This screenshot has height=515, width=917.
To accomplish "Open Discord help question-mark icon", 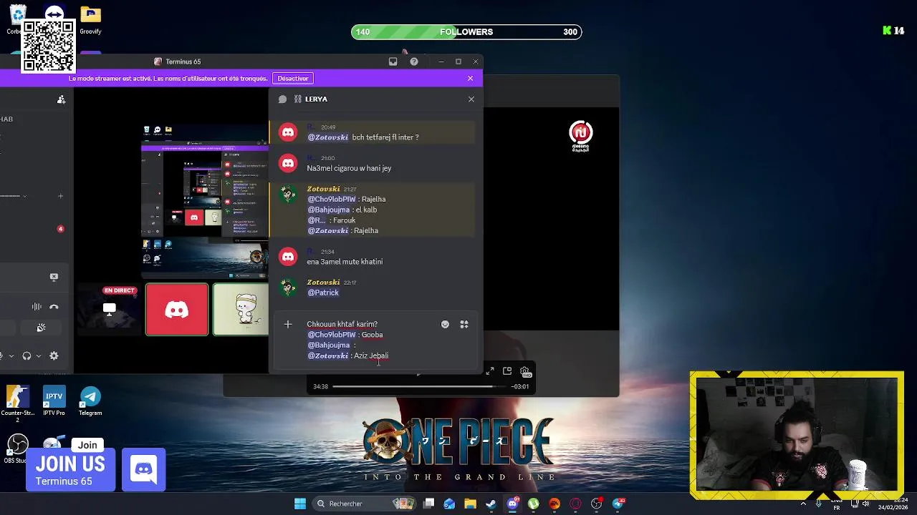I will pos(414,62).
